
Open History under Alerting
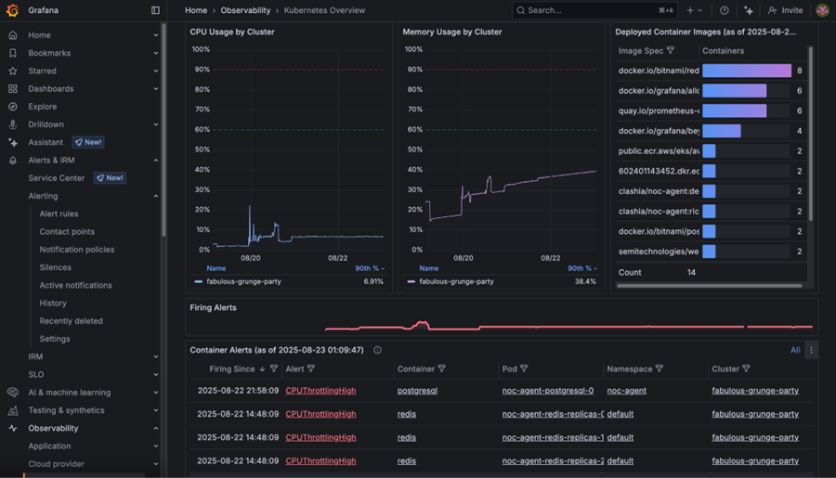pyautogui.click(x=53, y=304)
